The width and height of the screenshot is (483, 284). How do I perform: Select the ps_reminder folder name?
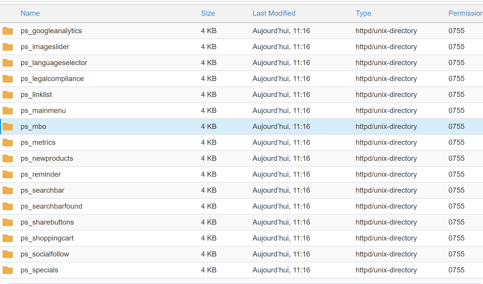(41, 174)
